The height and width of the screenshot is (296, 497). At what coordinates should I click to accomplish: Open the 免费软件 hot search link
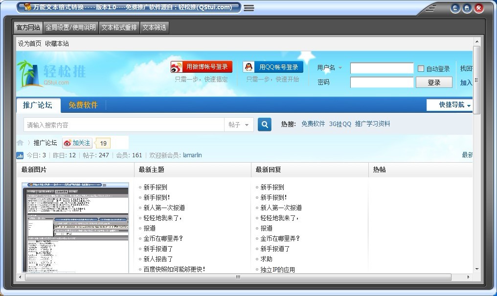coord(313,124)
